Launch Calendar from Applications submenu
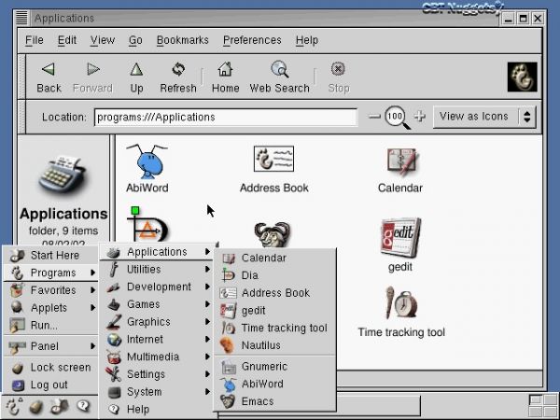The width and height of the screenshot is (560, 420). coord(275,258)
